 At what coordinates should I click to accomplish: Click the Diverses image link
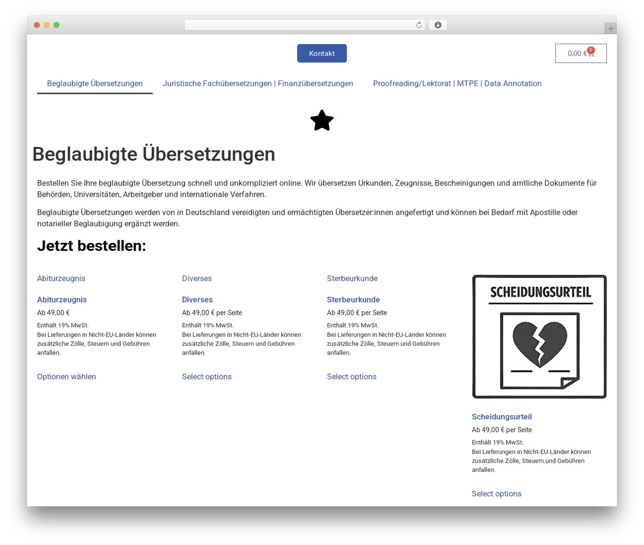tap(197, 279)
